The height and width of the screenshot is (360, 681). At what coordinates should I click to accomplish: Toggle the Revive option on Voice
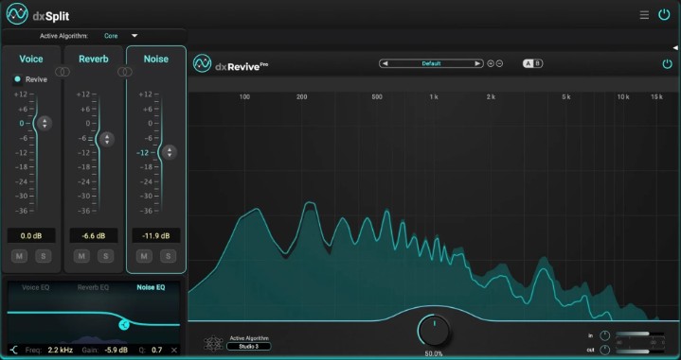[x=18, y=79]
